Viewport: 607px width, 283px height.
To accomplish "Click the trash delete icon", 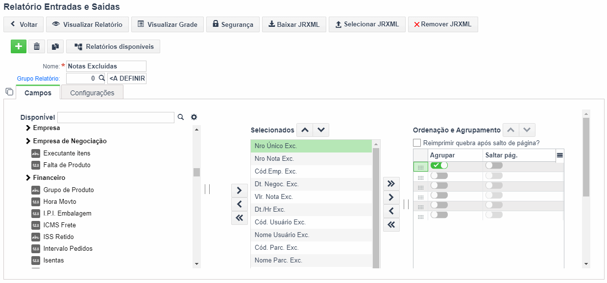I will (37, 46).
